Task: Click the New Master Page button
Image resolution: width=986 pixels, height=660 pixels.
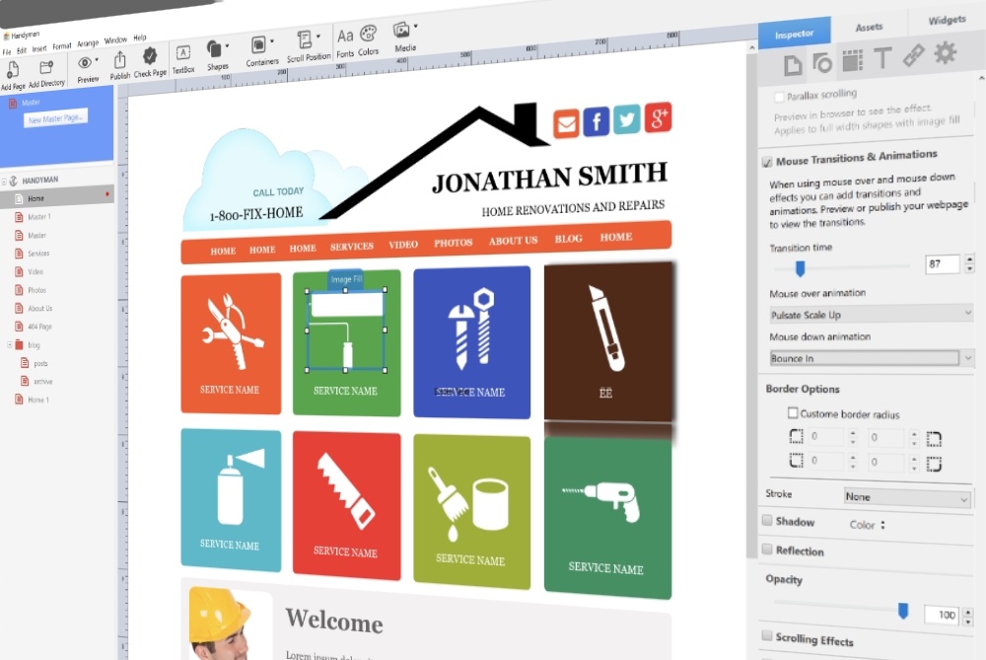Action: [56, 118]
